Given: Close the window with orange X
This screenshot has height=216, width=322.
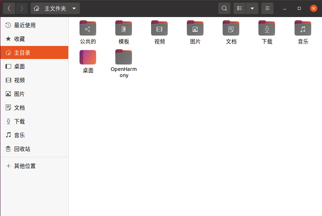Looking at the screenshot, I should (x=314, y=8).
